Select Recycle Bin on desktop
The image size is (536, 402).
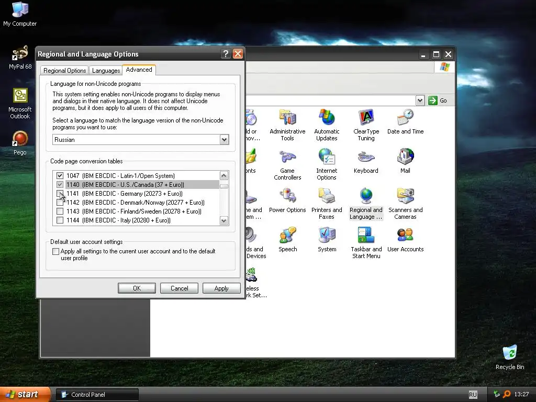[510, 358]
